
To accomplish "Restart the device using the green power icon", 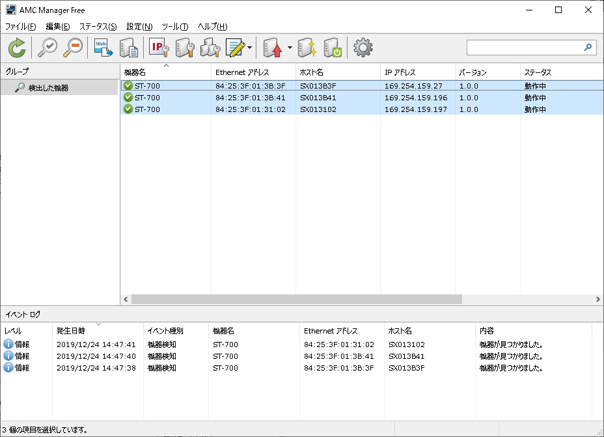I will pyautogui.click(x=333, y=47).
